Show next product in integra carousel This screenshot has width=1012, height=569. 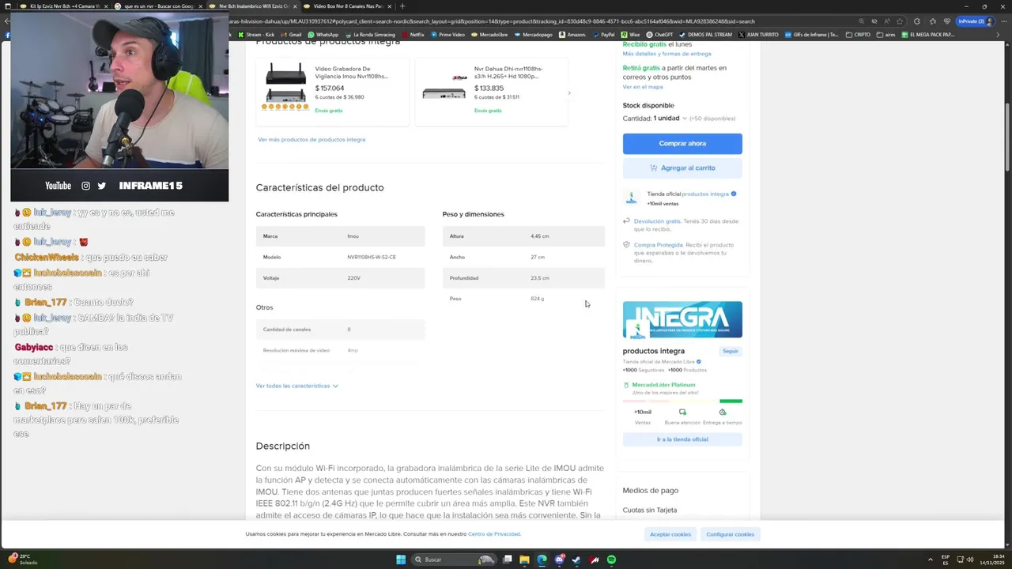(x=569, y=92)
